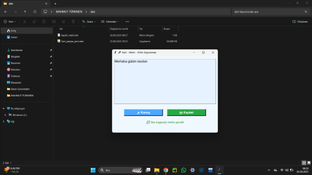Sort by Değiştirme tarihi column header
Screen dimensions: 312x175
click(123, 29)
